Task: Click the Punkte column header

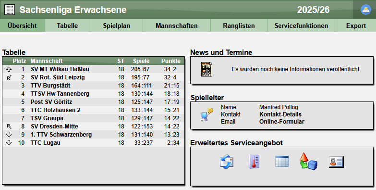Action: click(x=171, y=61)
